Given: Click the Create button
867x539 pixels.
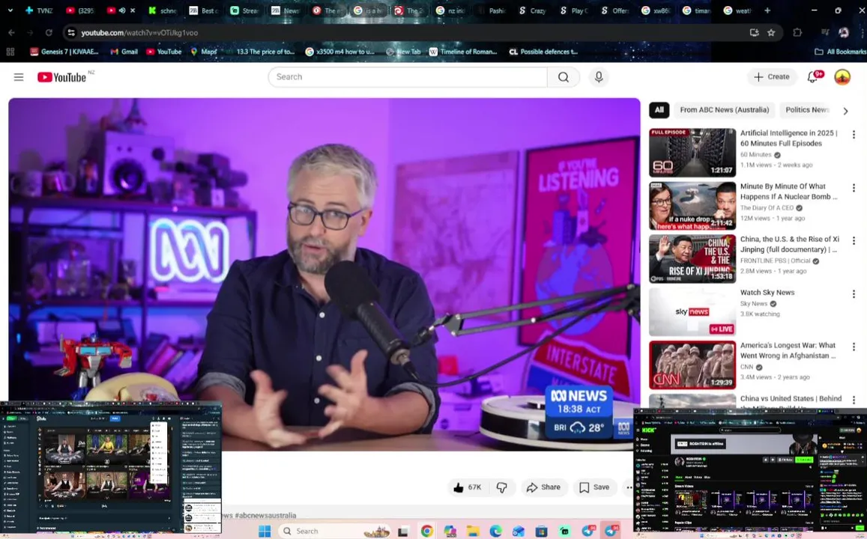Looking at the screenshot, I should 772,77.
